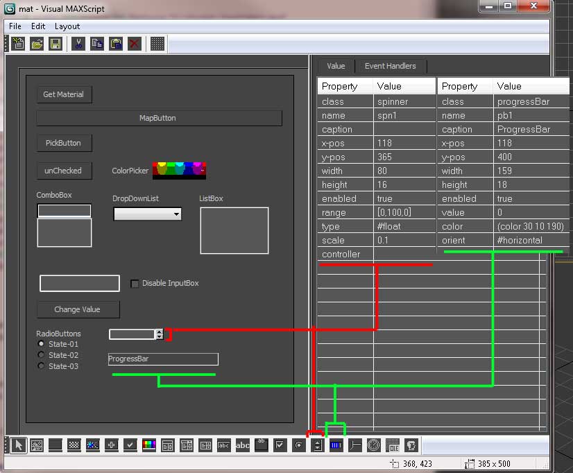Choose the DropDownList control tool icon
The image size is (573, 473).
pos(187,445)
